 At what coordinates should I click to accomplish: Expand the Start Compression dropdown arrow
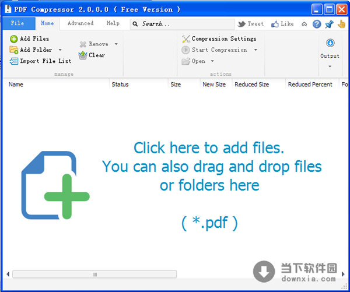coord(256,50)
